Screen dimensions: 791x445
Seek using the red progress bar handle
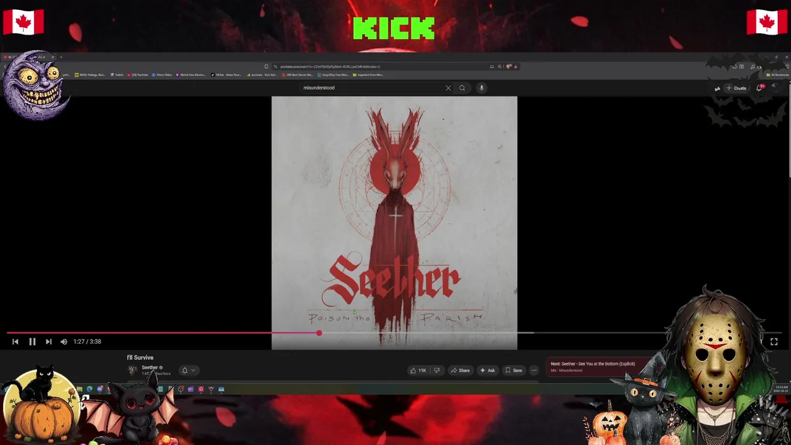(319, 333)
